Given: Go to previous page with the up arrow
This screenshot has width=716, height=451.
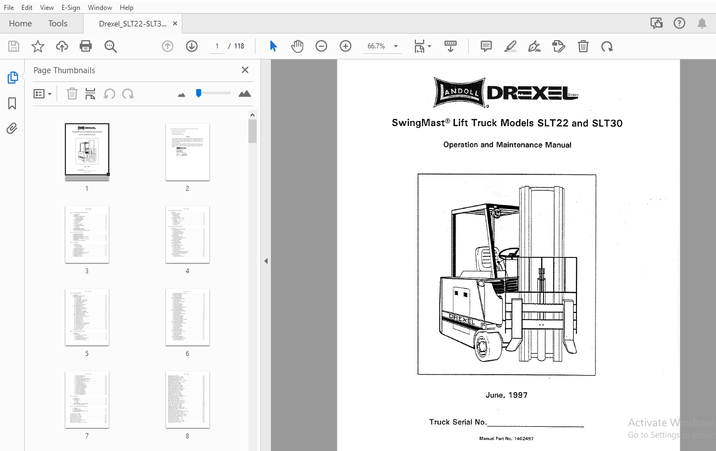Looking at the screenshot, I should coord(168,46).
